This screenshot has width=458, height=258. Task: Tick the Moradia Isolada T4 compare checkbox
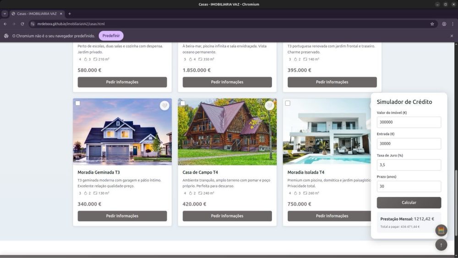point(288,103)
